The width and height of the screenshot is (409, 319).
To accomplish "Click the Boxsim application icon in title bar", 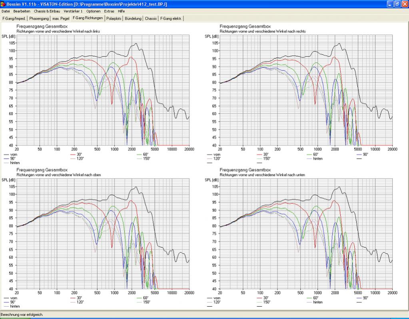I will 3,4.
